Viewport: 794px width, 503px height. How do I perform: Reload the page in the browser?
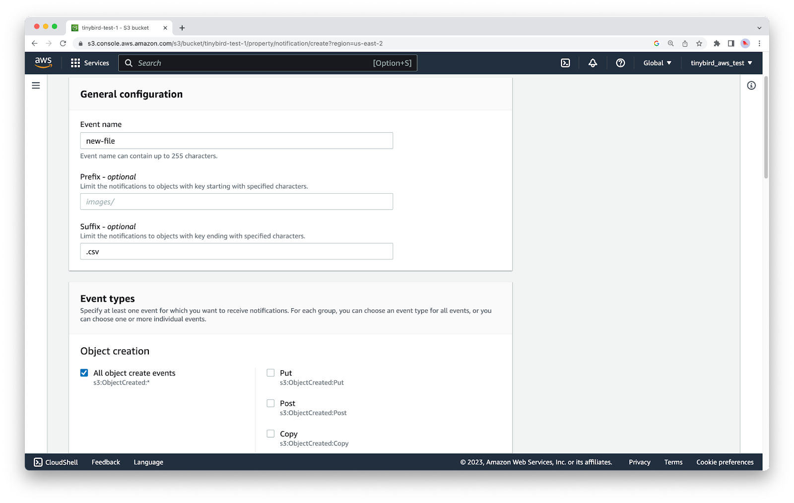pyautogui.click(x=63, y=44)
